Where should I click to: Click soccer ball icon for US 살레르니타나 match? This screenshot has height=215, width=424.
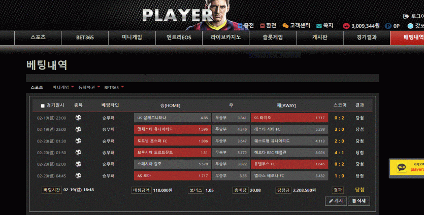(x=78, y=118)
